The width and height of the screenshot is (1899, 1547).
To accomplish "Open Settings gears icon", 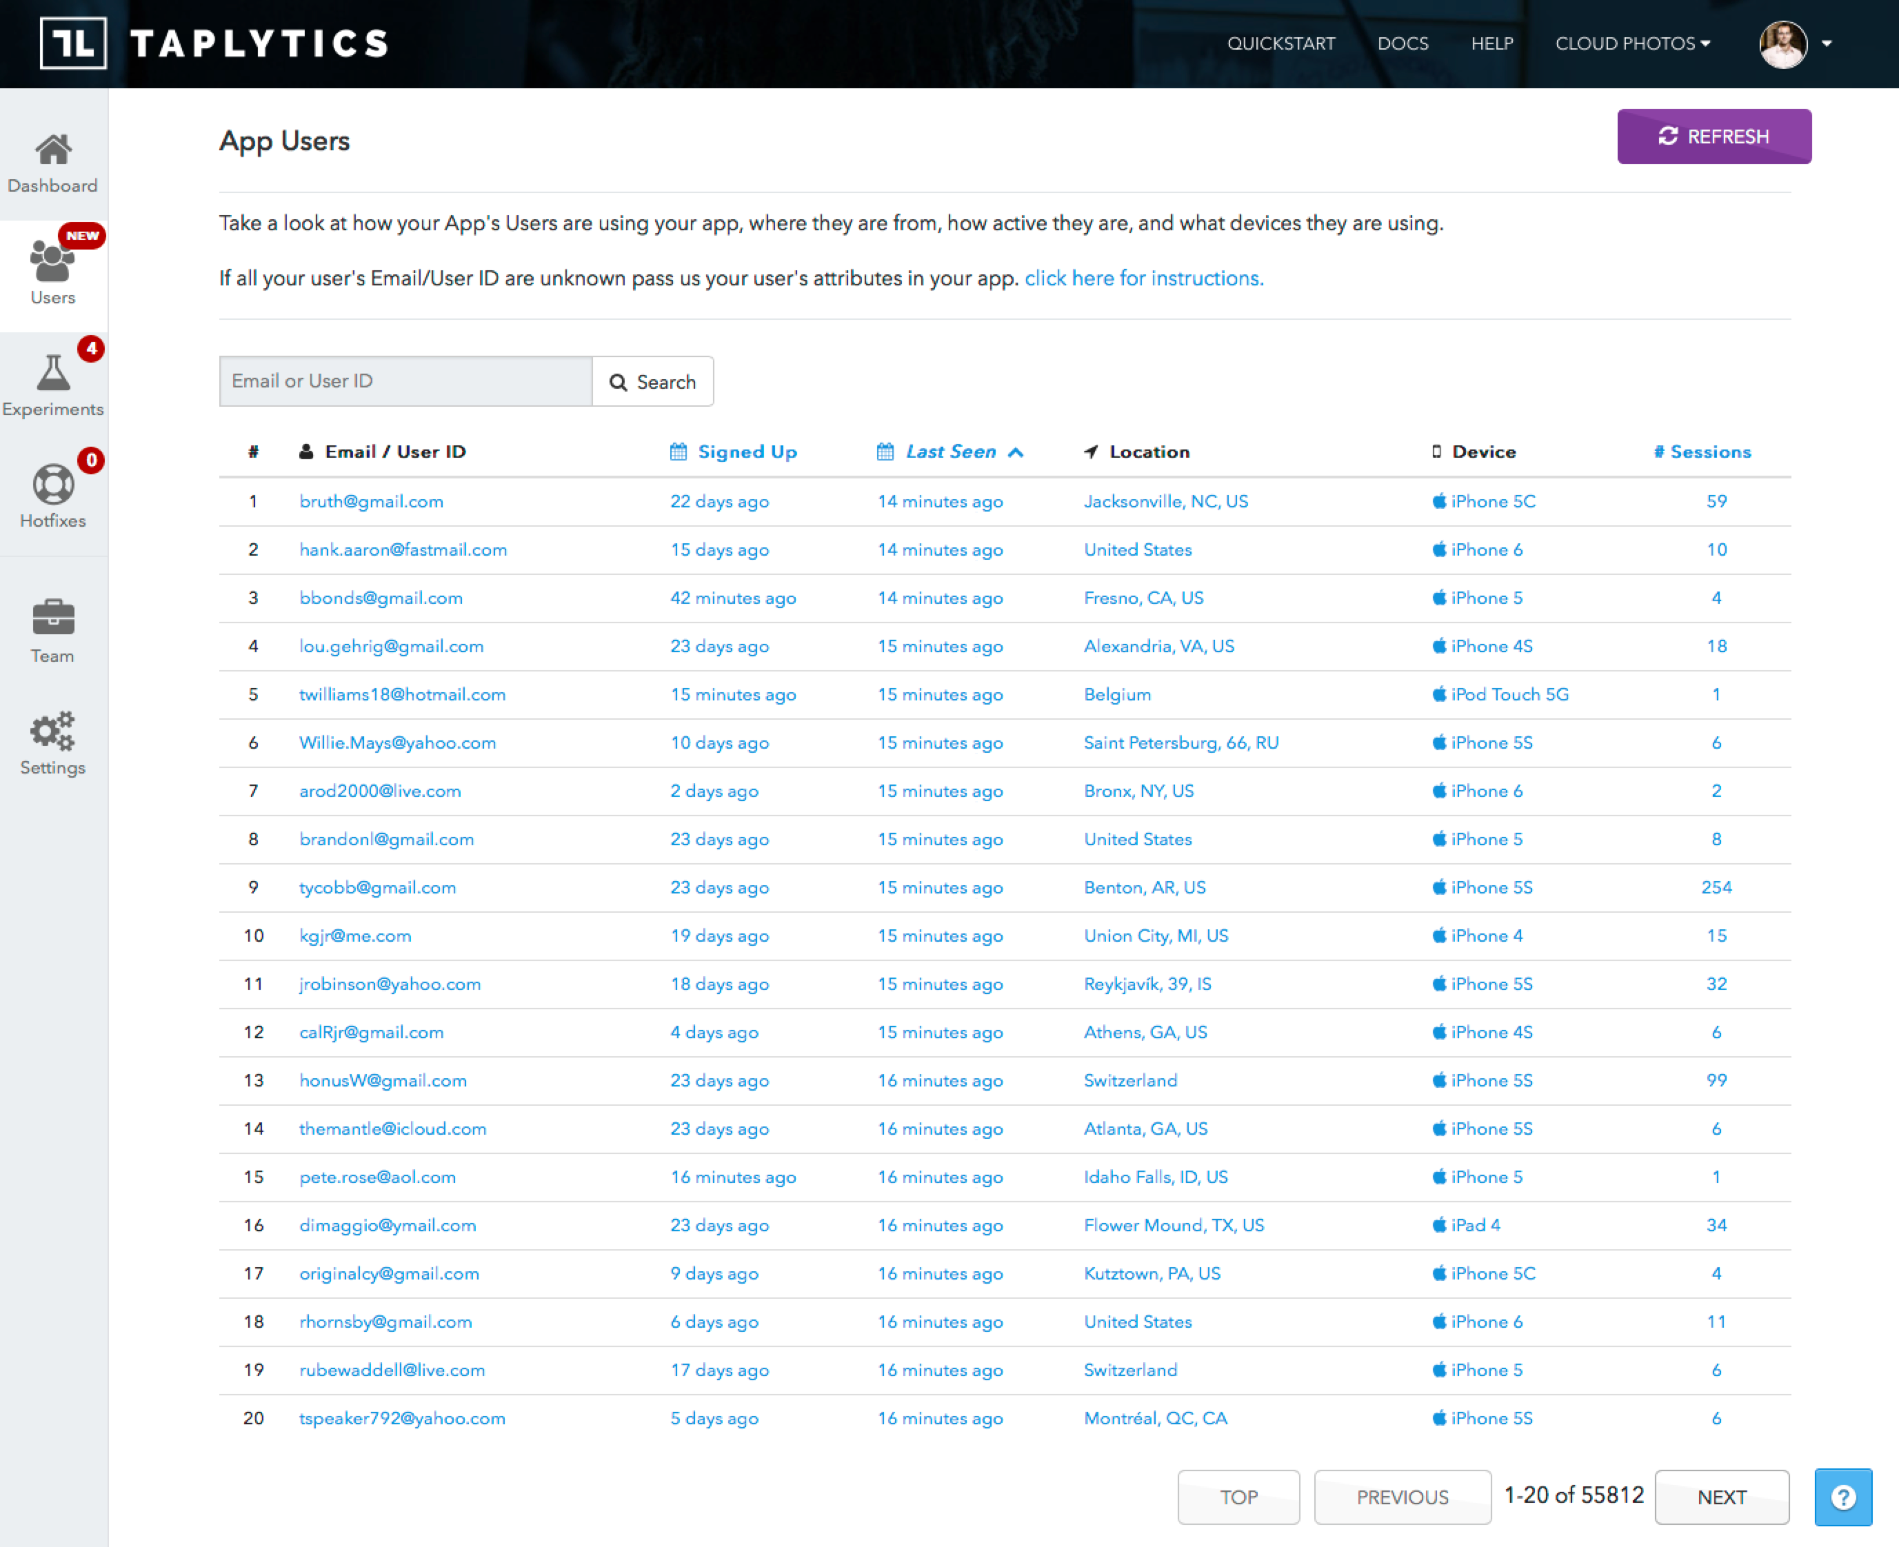I will [52, 731].
